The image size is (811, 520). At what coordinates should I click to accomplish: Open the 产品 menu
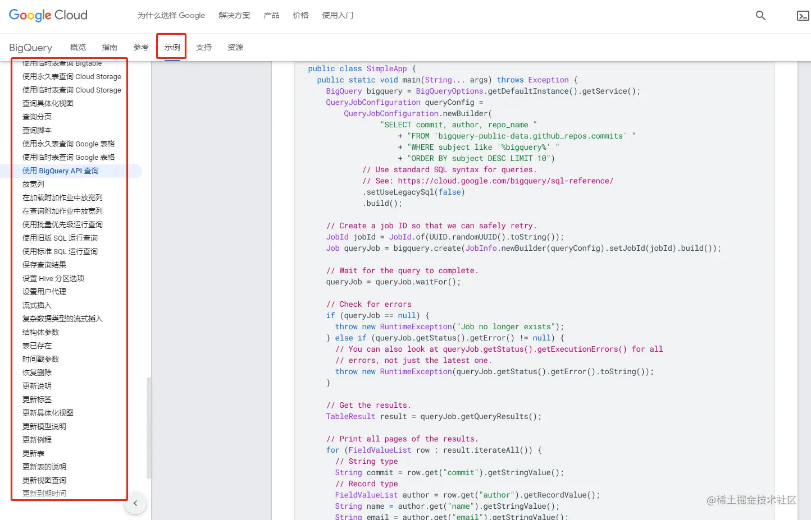click(271, 15)
